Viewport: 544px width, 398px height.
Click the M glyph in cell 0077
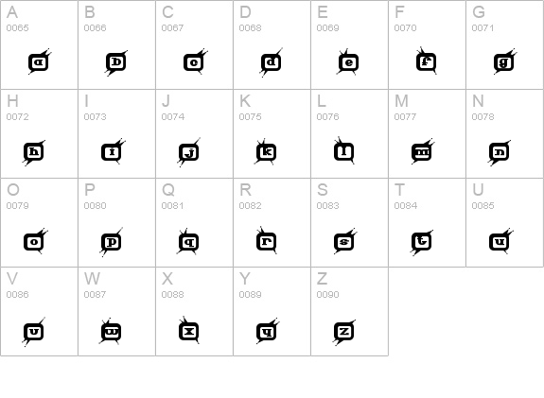pos(423,151)
